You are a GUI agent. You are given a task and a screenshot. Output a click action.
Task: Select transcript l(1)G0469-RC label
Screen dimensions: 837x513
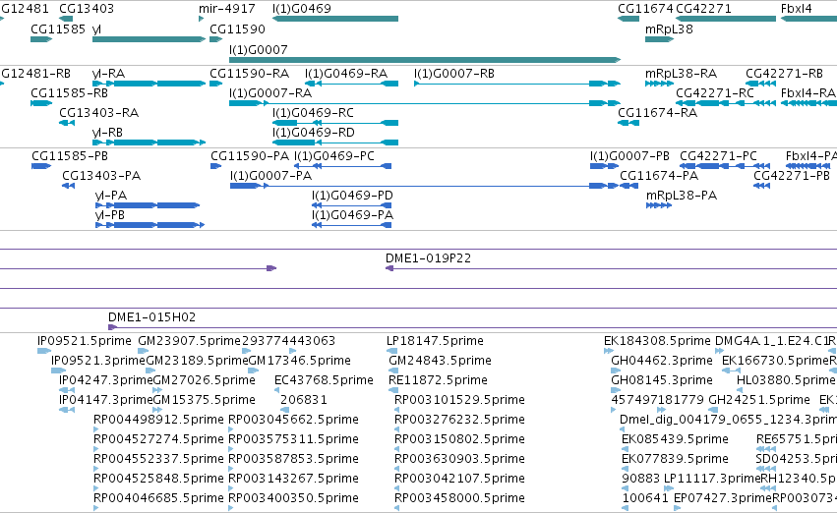[x=313, y=112]
